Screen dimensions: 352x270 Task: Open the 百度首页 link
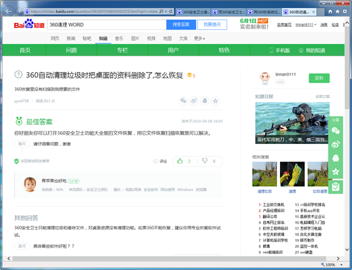[x=284, y=25]
